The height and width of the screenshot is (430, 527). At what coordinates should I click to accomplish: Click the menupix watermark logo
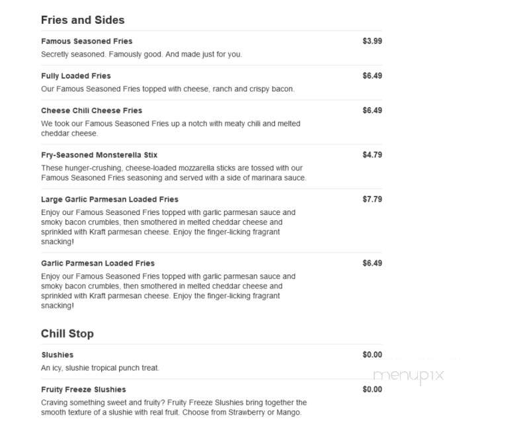409,376
